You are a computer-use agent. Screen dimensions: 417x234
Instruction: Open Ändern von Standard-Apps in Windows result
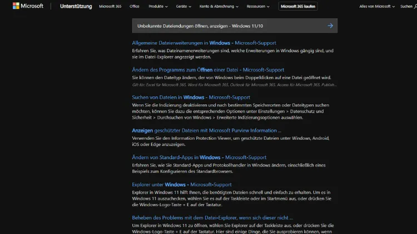click(x=199, y=157)
